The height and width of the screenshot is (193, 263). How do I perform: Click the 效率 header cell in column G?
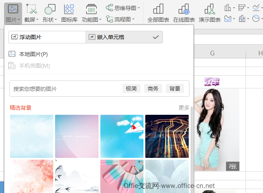(212, 82)
